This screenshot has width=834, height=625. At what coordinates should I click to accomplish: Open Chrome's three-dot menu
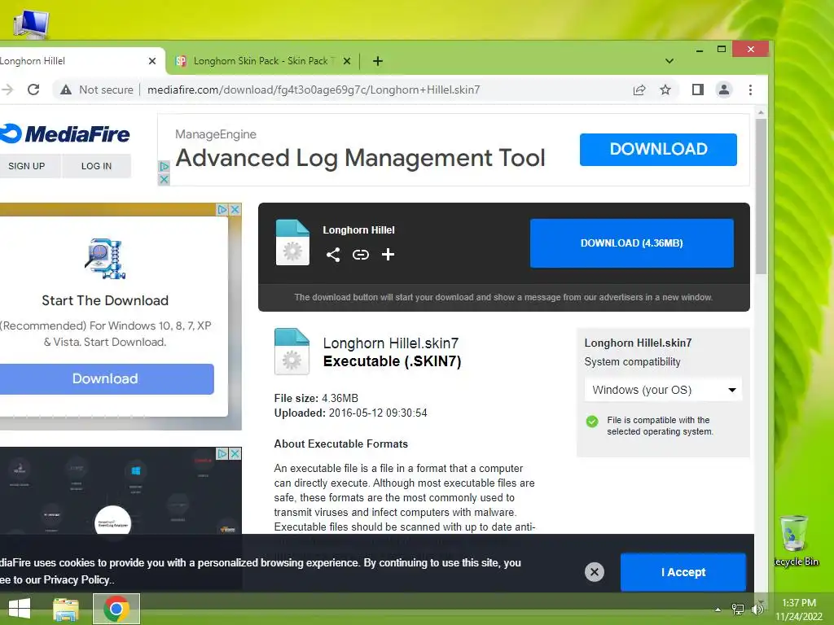[750, 90]
